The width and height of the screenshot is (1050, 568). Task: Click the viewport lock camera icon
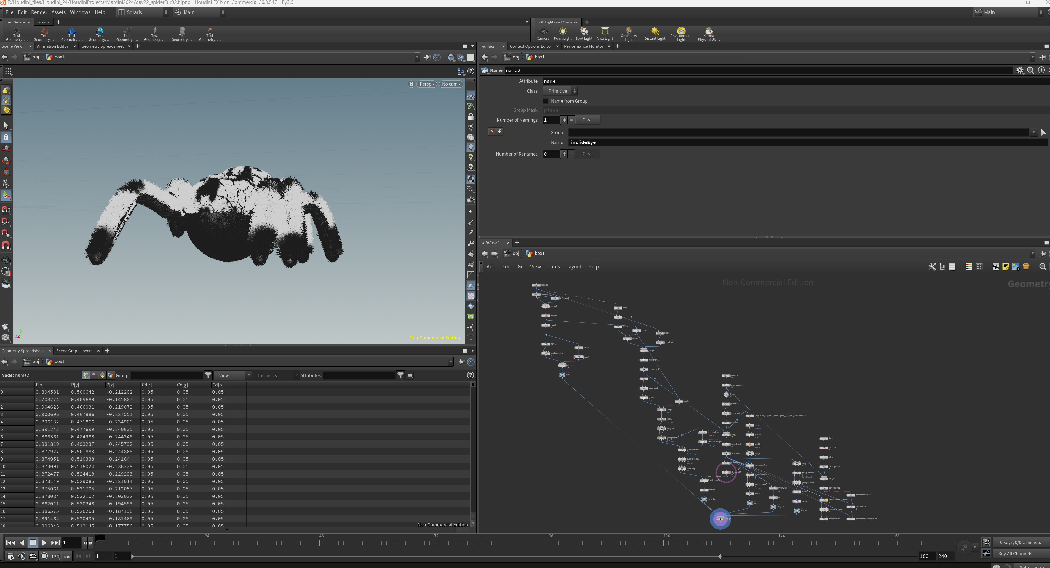click(x=411, y=84)
